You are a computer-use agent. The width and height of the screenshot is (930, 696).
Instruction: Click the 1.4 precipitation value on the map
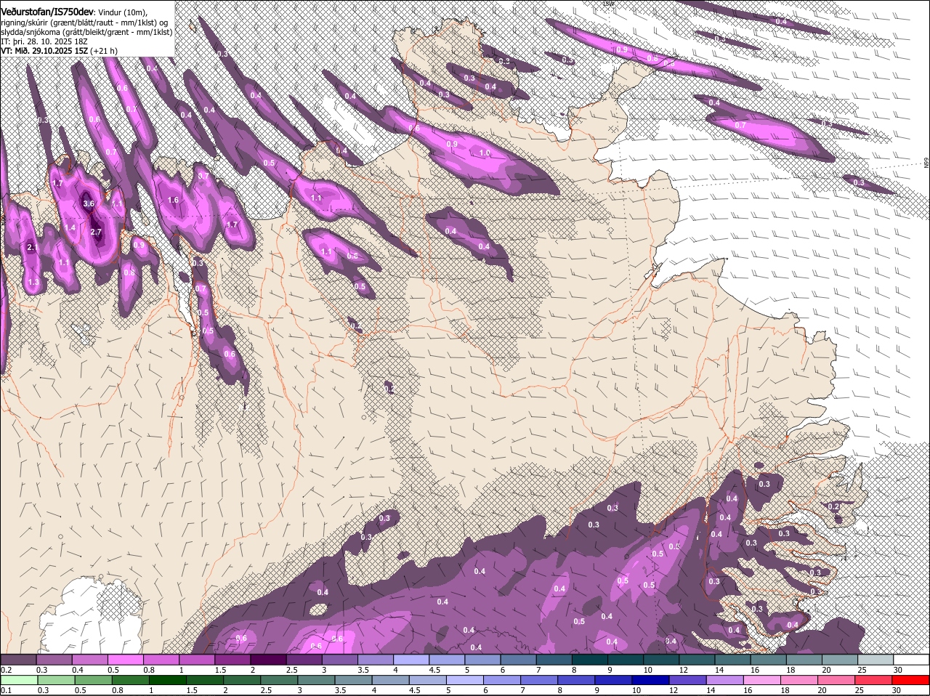pyautogui.click(x=70, y=228)
